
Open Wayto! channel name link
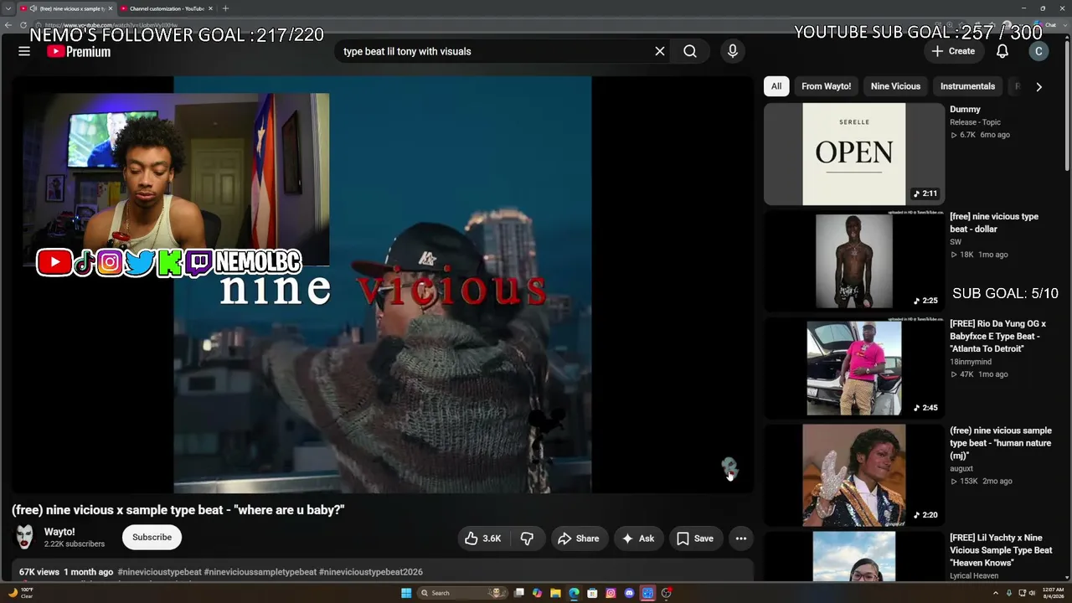tap(59, 532)
